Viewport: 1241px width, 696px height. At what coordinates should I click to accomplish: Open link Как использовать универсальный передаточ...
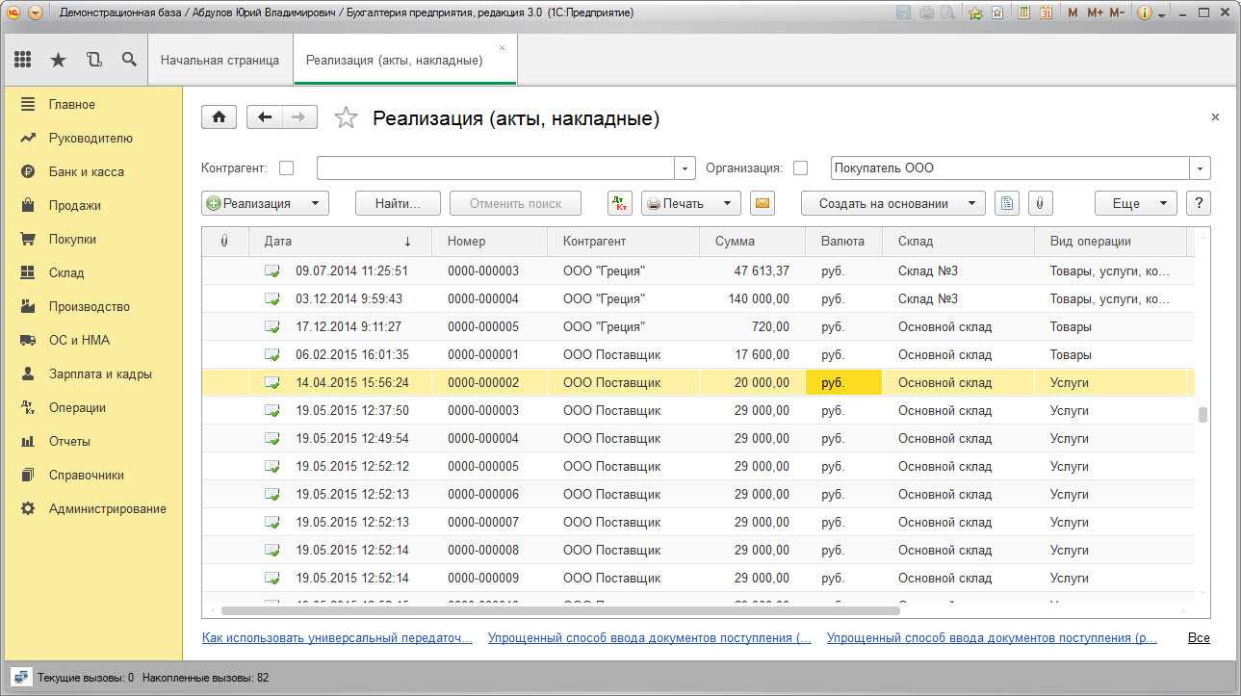tap(337, 637)
